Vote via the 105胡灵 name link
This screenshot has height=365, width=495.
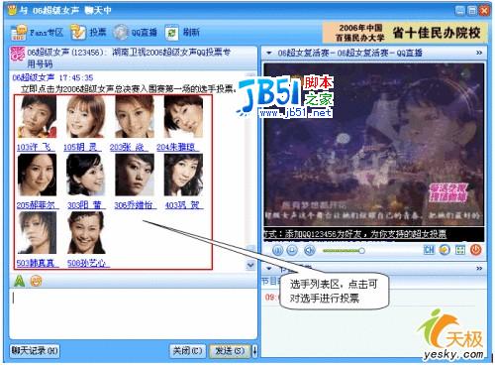point(82,147)
